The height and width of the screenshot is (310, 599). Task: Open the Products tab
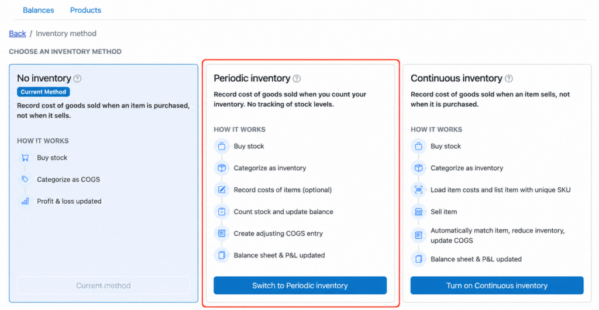click(x=85, y=11)
